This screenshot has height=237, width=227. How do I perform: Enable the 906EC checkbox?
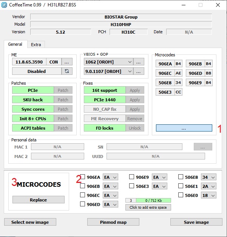82,195
